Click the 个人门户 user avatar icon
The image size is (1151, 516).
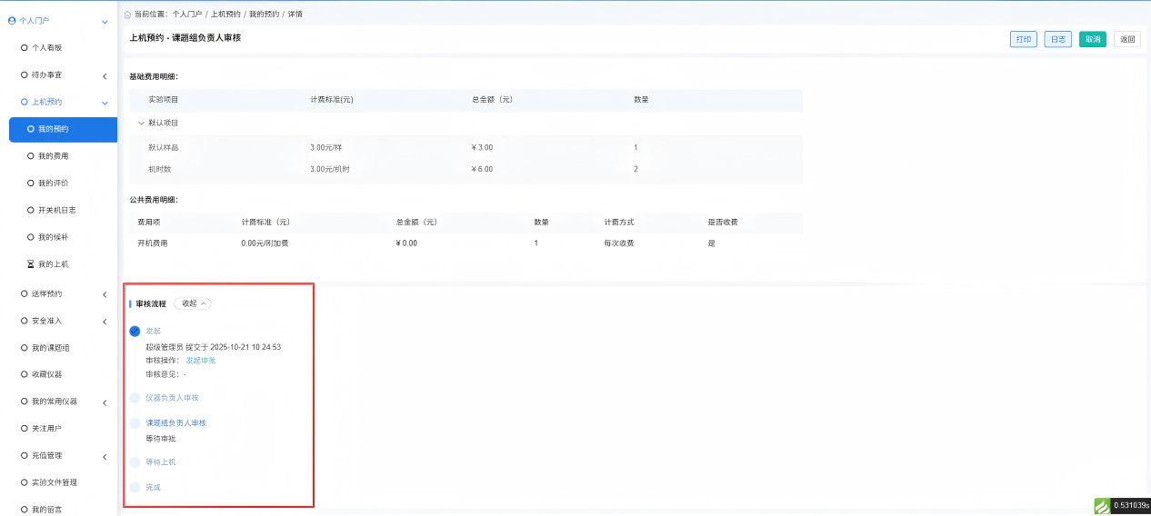pyautogui.click(x=12, y=20)
